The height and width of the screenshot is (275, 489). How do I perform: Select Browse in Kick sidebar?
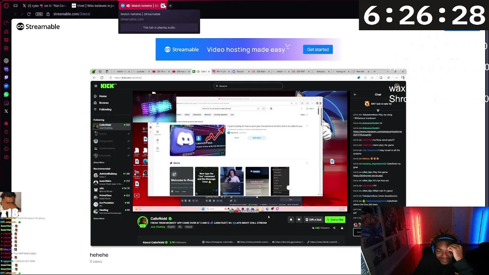(x=102, y=103)
